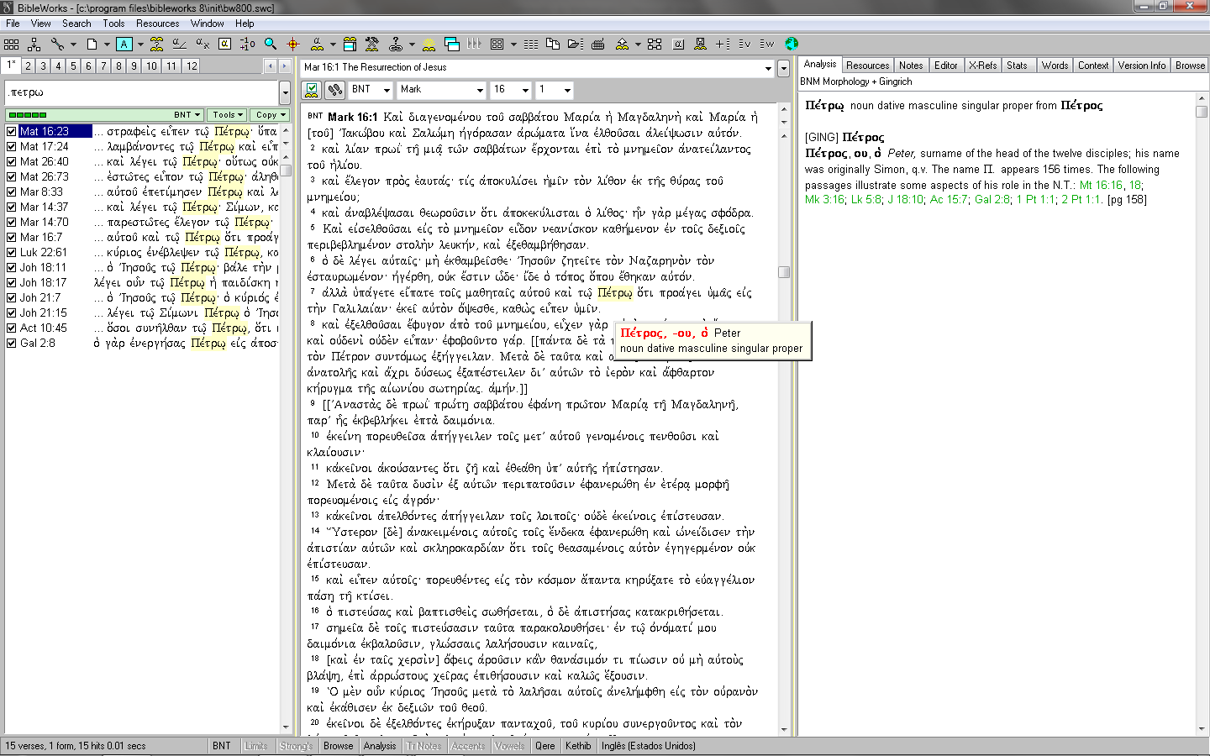Click the alpha over open book icon
This screenshot has width=1210, height=756.
pos(317,44)
